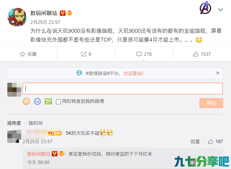Click the repost icon showing 9

pos(84,54)
